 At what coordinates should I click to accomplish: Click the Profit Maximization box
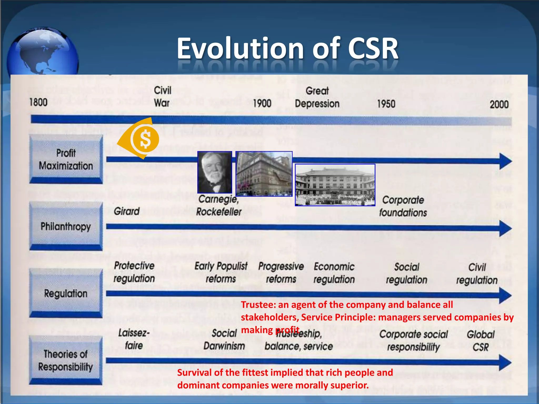tap(66, 159)
